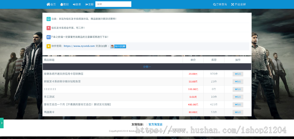Select the 分类一 category header
Viewport: 294px width, 139px height.
(147, 67)
